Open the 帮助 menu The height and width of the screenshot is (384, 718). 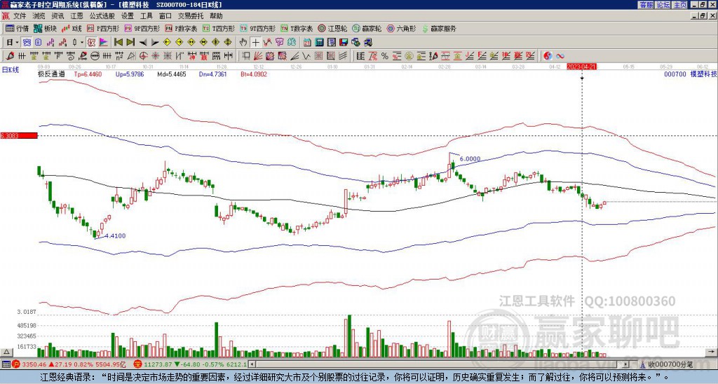216,16
